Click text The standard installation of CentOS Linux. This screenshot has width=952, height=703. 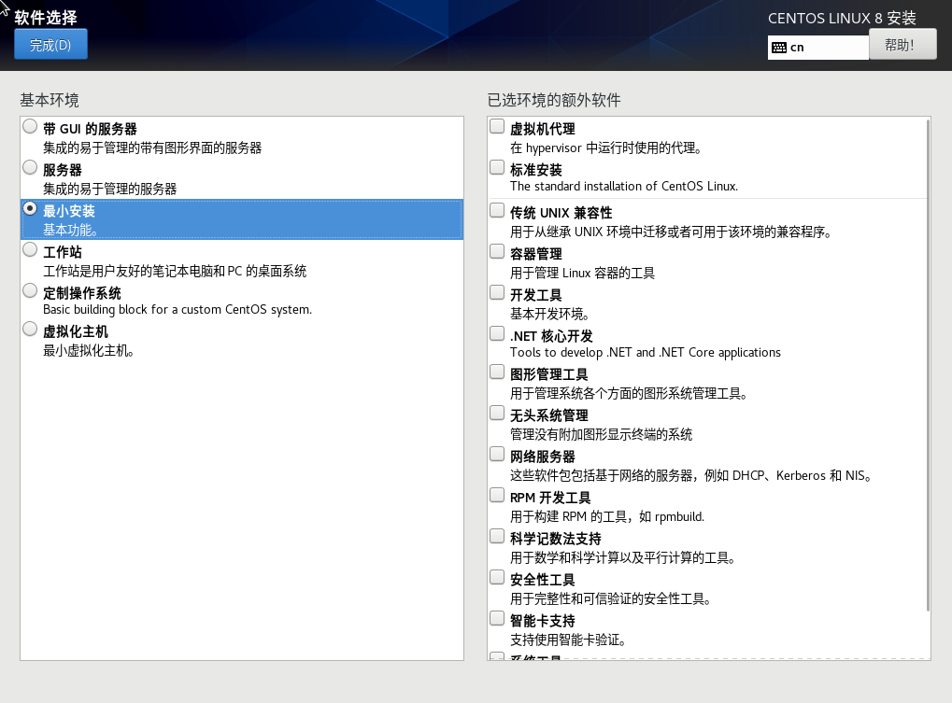(624, 186)
